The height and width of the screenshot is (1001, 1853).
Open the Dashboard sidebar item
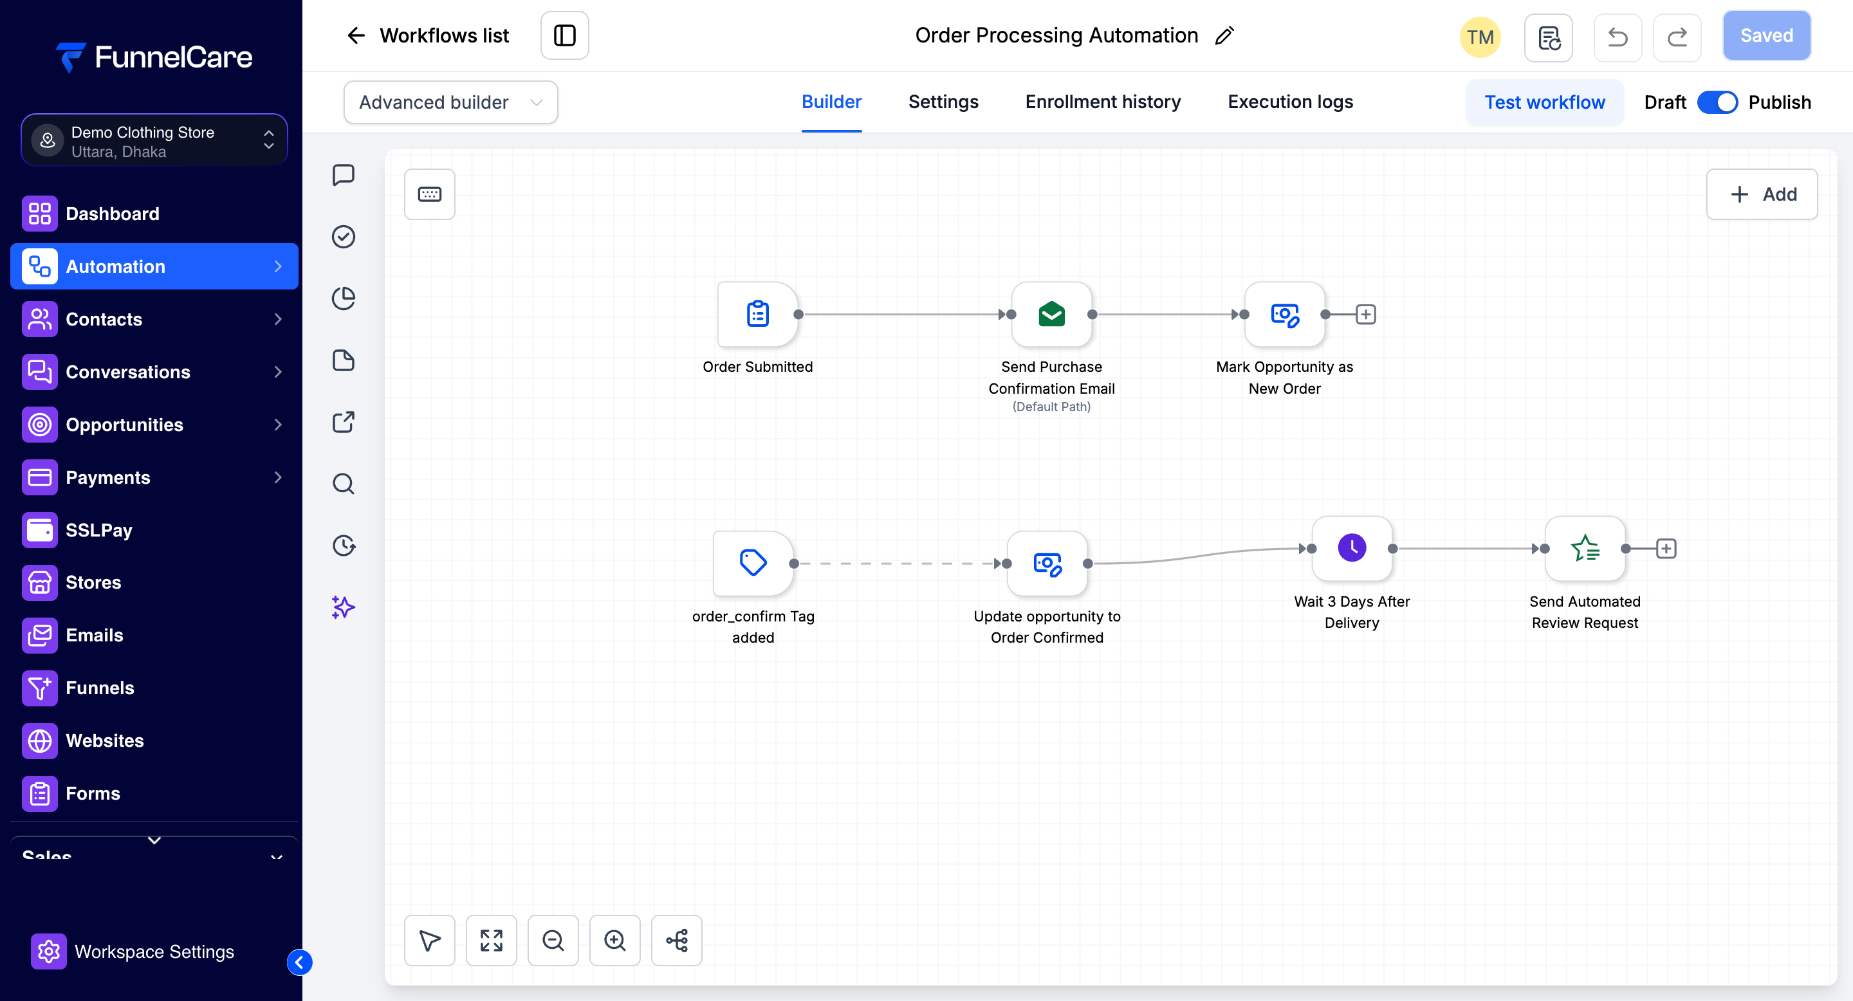click(x=154, y=214)
